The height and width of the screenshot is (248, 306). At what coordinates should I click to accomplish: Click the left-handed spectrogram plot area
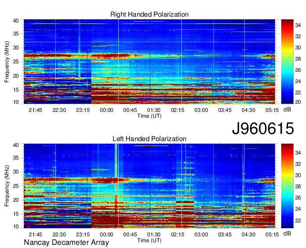pyautogui.click(x=149, y=186)
